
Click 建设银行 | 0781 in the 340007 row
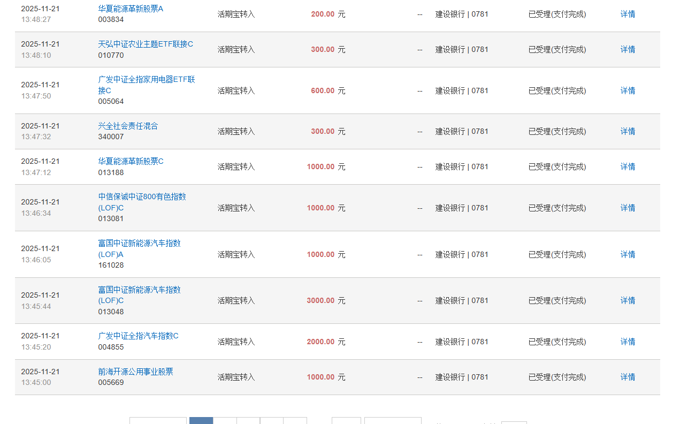(462, 131)
